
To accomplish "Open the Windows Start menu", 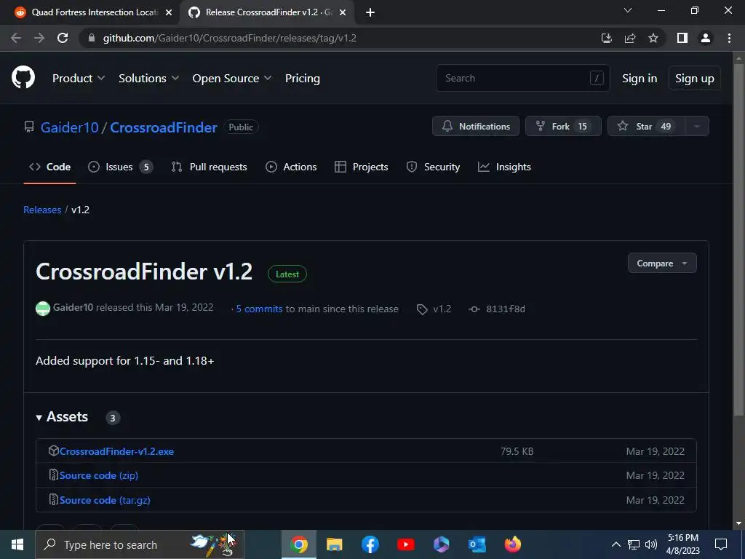I will (17, 544).
